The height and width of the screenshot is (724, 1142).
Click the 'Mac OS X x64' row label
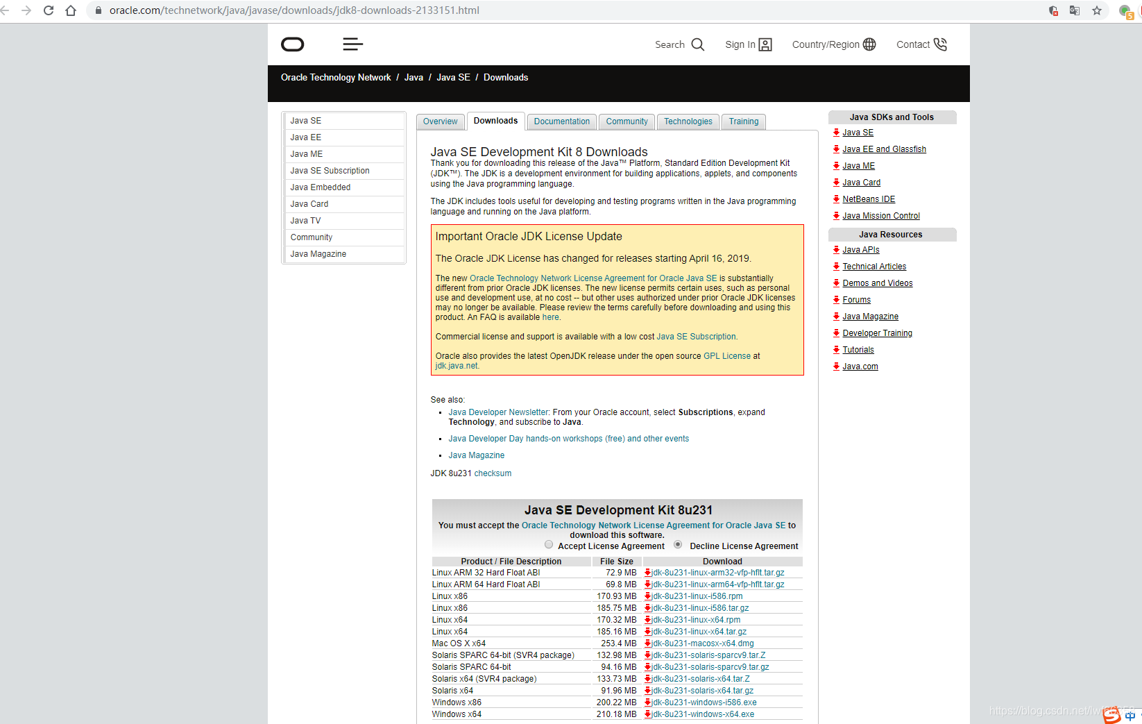(x=459, y=643)
